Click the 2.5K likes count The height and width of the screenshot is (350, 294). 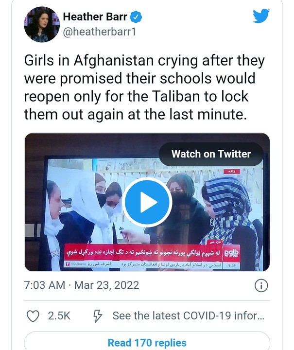59,316
